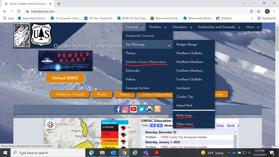Go to previous calendar period arrow
The image size is (279, 157).
(153, 125)
